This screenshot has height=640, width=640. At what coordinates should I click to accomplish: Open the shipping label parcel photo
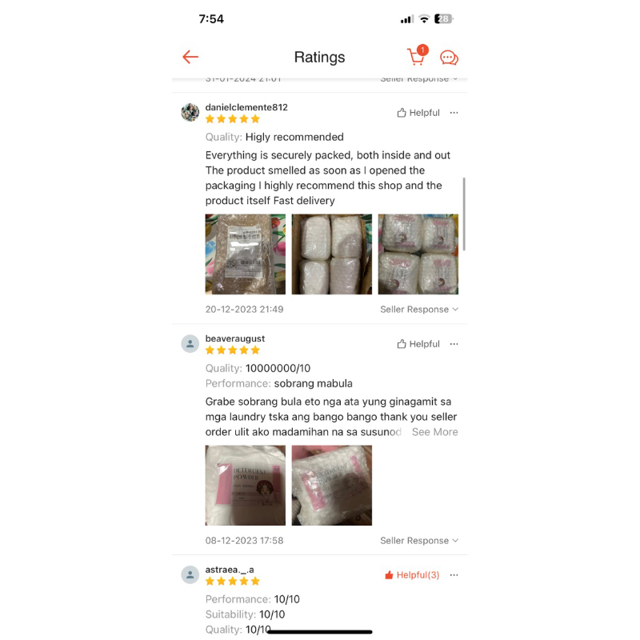tap(246, 254)
